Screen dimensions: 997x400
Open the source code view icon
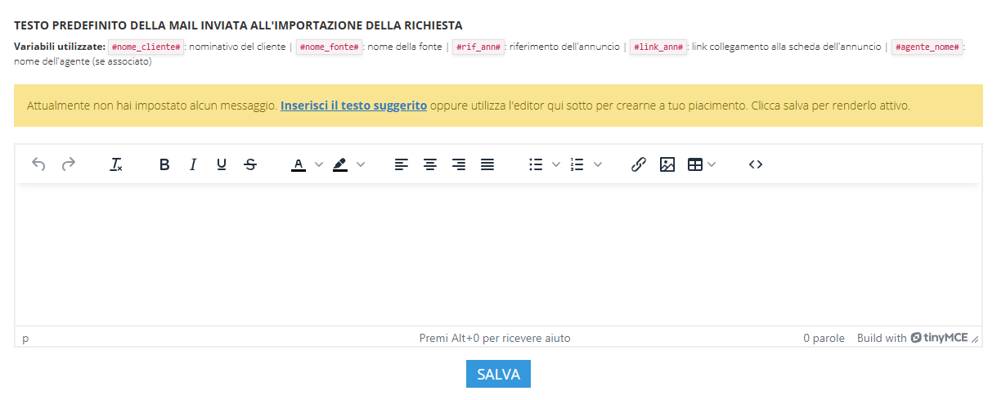pyautogui.click(x=756, y=164)
